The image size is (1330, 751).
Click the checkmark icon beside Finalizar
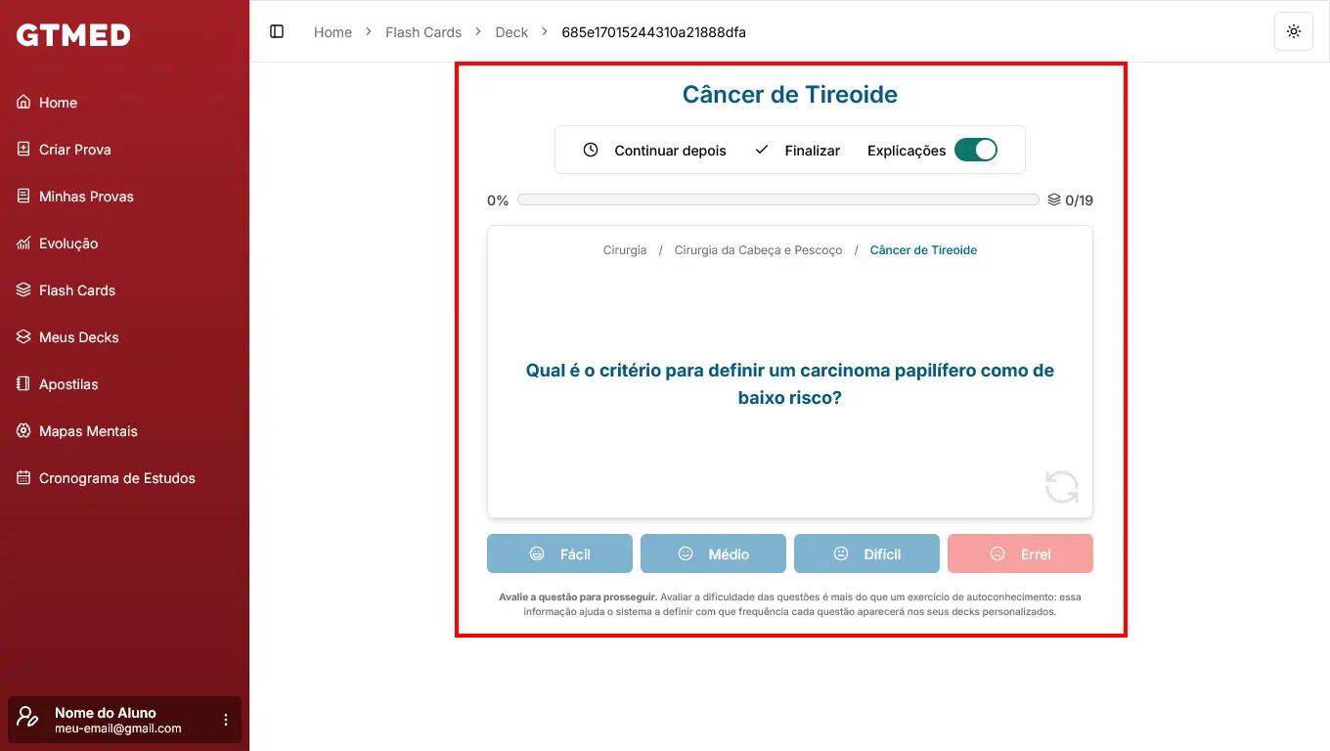[x=762, y=151]
